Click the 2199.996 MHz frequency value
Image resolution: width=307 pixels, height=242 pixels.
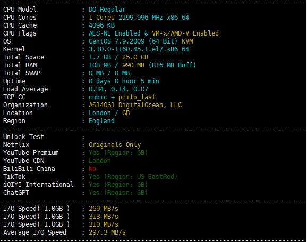(140, 18)
